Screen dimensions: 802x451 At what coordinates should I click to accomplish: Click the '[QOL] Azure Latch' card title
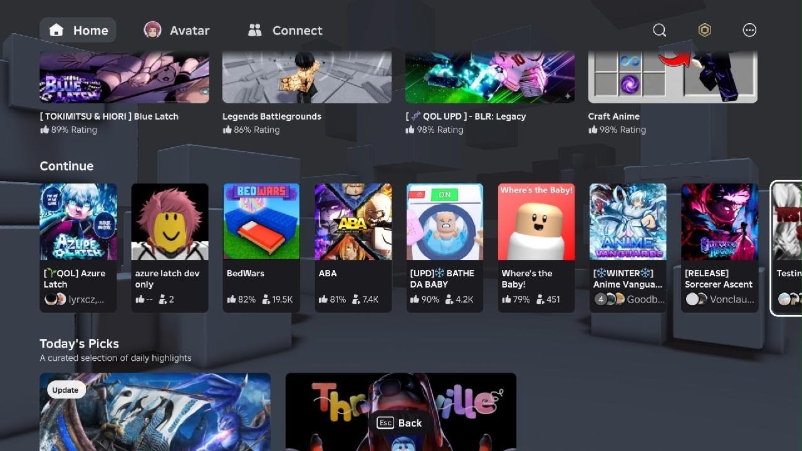[x=75, y=279]
